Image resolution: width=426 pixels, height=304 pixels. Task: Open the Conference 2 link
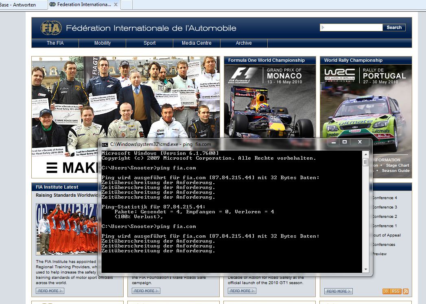385,217
